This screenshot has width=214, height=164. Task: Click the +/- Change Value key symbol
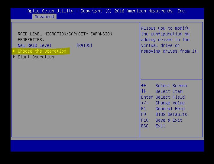[144, 103]
